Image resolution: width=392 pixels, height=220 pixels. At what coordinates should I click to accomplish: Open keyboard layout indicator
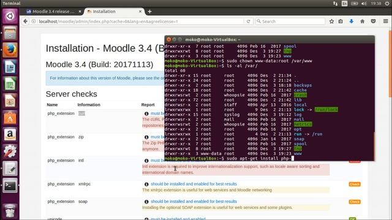pyautogui.click(x=344, y=4)
